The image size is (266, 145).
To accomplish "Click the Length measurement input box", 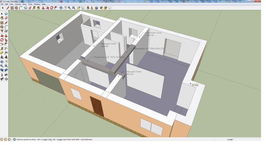I will pos(247,139).
